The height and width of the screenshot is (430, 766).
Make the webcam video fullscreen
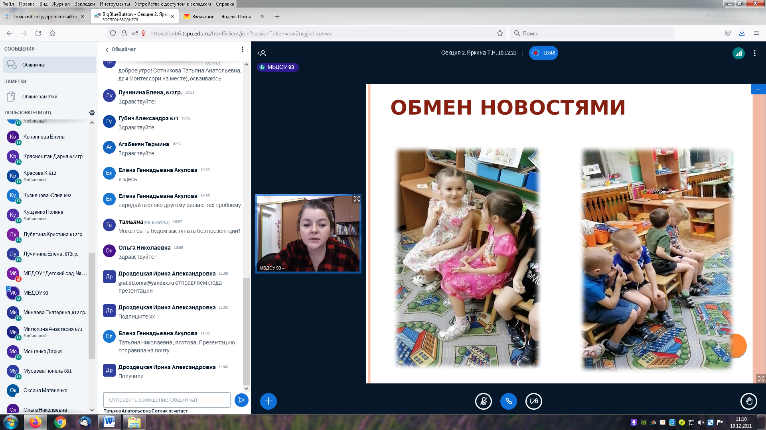(357, 199)
